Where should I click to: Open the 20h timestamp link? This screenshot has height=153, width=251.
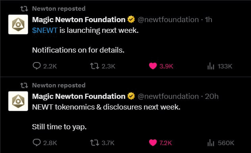tap(212, 96)
